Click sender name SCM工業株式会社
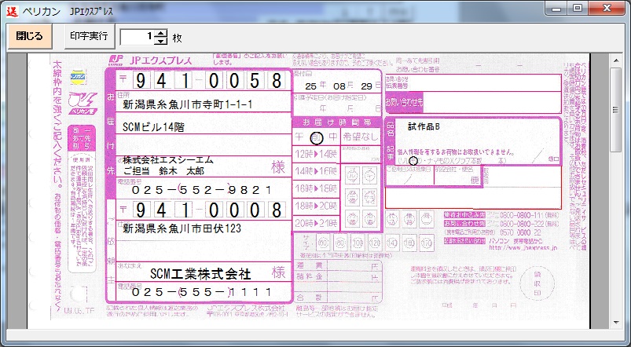 coord(200,274)
